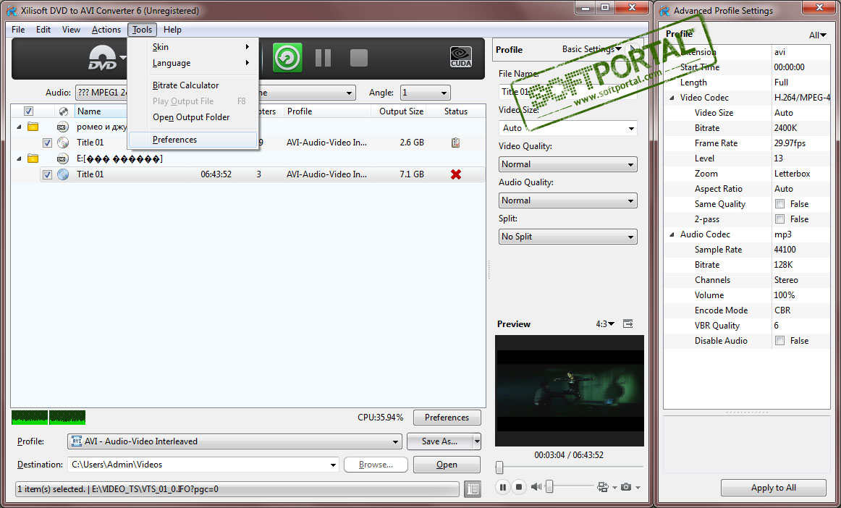This screenshot has width=841, height=508.
Task: Click the Apply to All button
Action: point(773,488)
